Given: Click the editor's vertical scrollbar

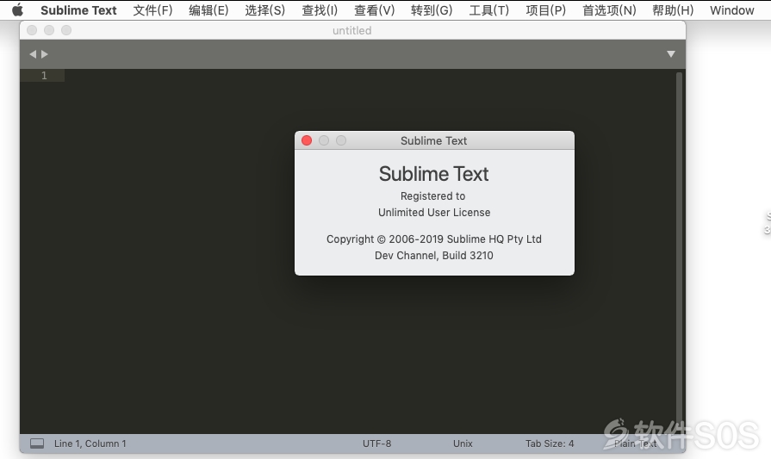Looking at the screenshot, I should [x=679, y=251].
